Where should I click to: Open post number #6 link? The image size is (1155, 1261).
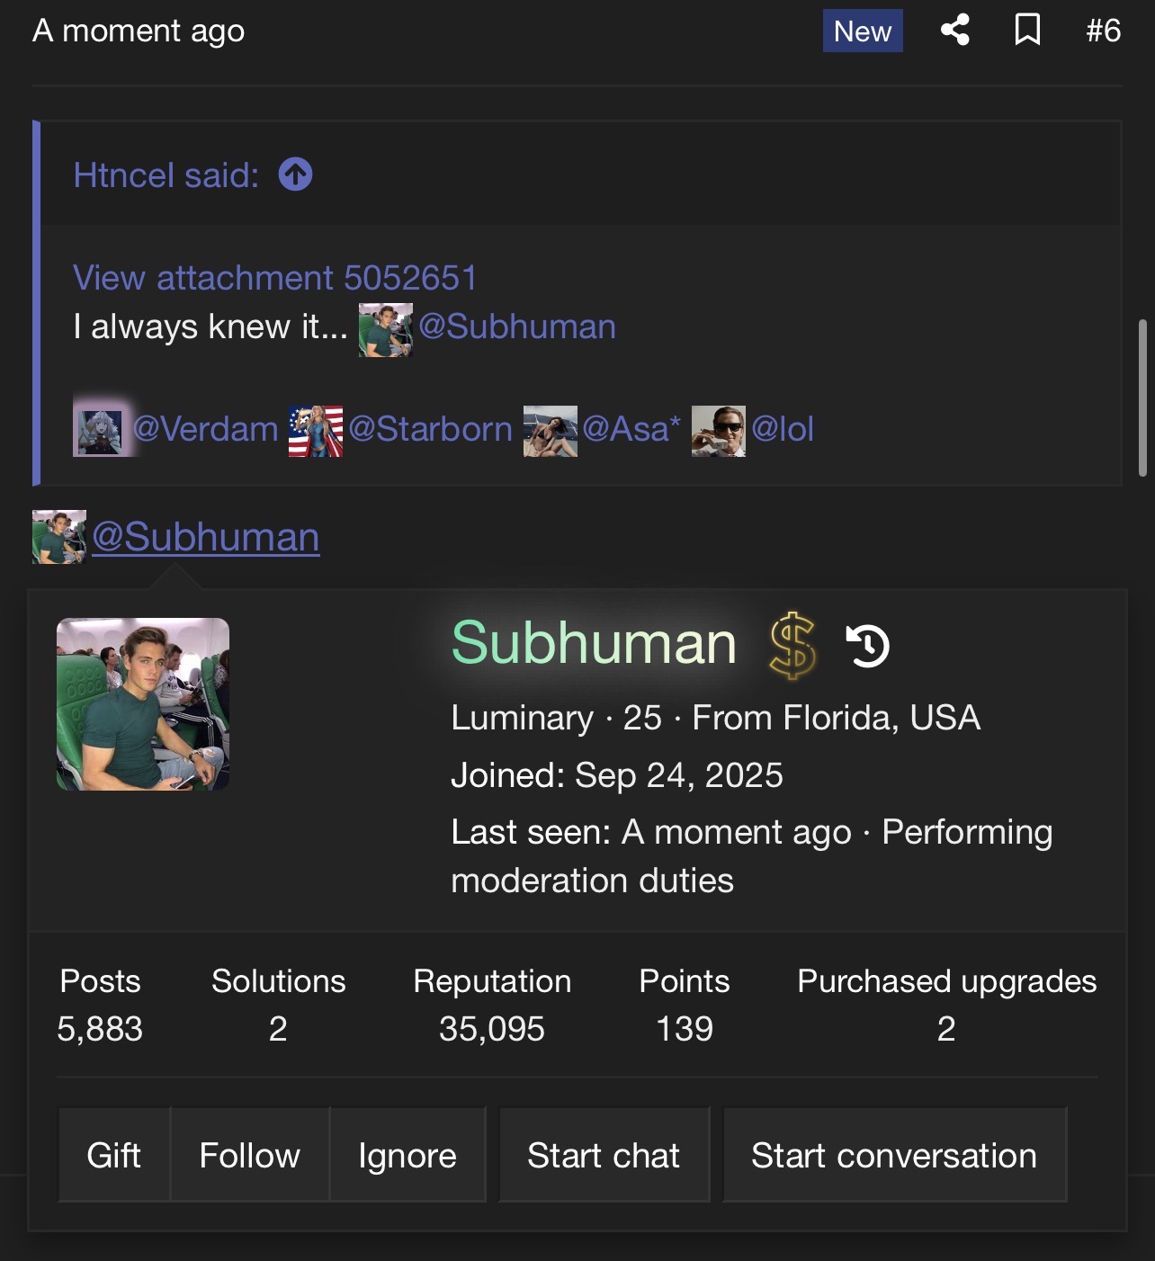[1104, 31]
